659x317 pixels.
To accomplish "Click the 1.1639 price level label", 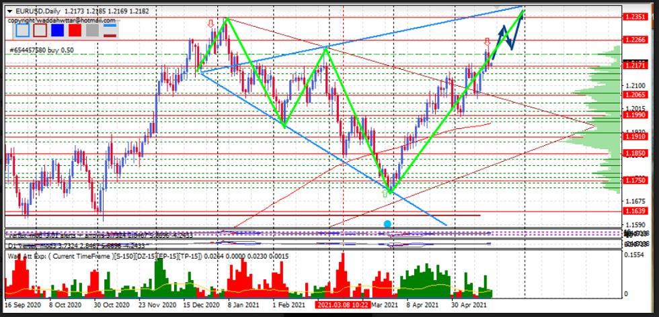I will (x=635, y=211).
